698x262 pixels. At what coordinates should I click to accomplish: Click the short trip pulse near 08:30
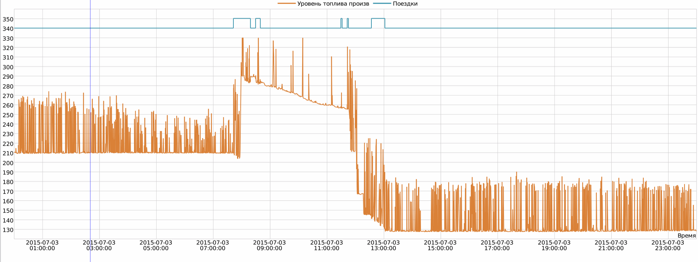point(258,19)
